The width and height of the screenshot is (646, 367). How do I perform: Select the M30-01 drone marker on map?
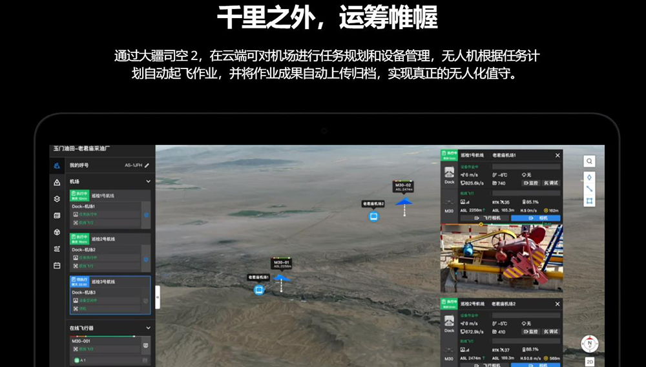click(282, 278)
